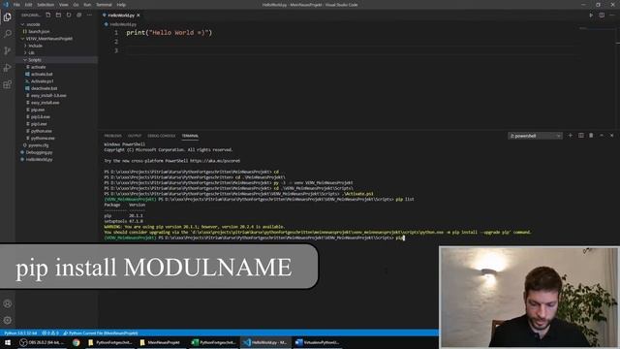Open the Selection menu
Image resolution: width=620 pixels, height=349 pixels.
[46, 5]
